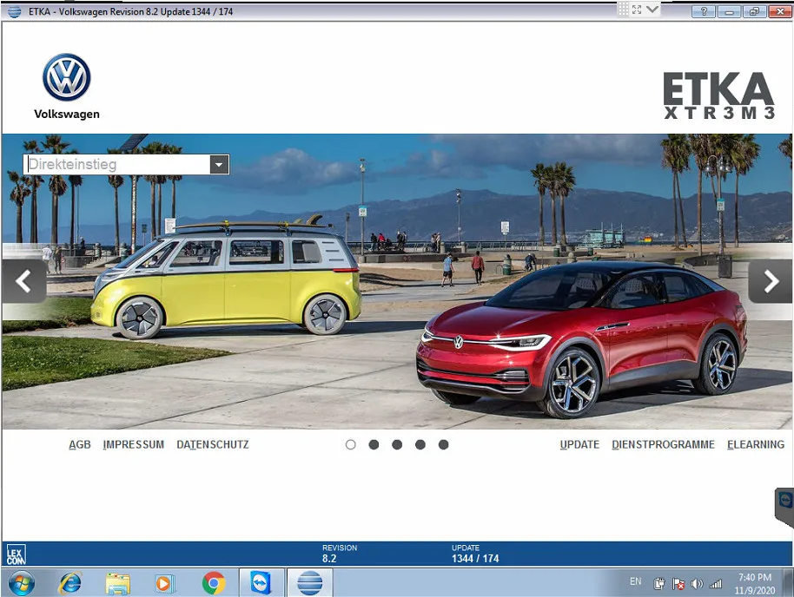This screenshot has height=597, width=794.
Task: Select the fourth slide indicator dot
Action: pos(420,445)
